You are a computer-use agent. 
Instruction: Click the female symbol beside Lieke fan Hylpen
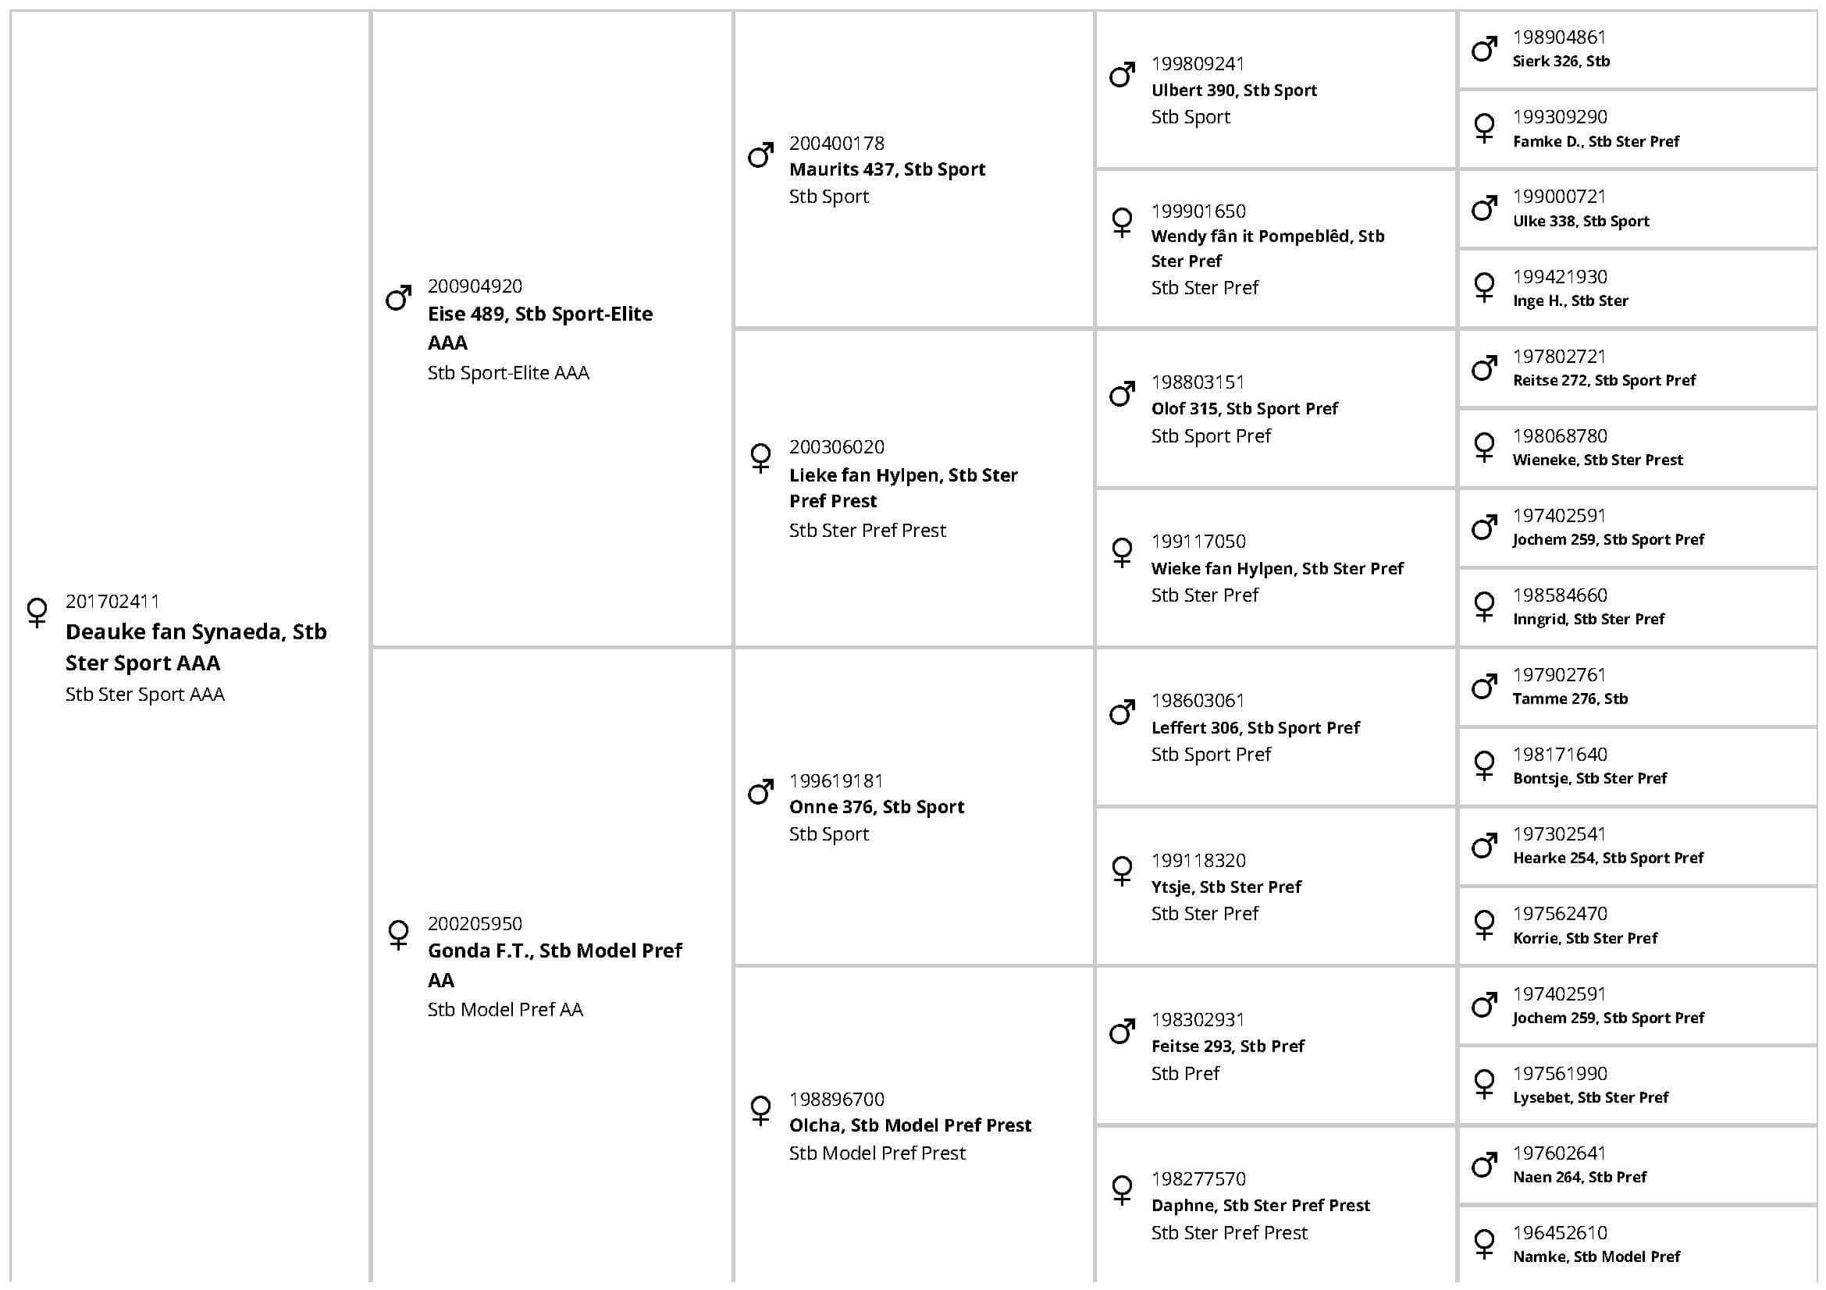point(760,458)
